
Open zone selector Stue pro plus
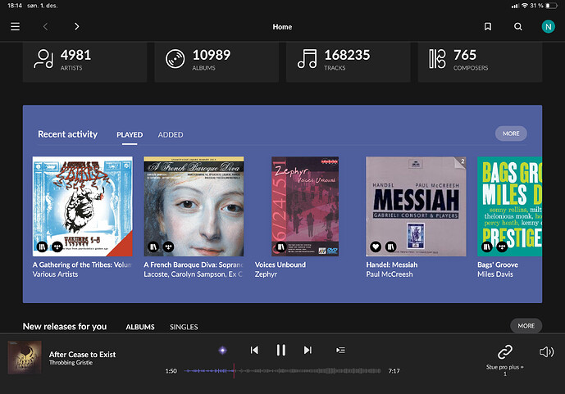(x=505, y=360)
